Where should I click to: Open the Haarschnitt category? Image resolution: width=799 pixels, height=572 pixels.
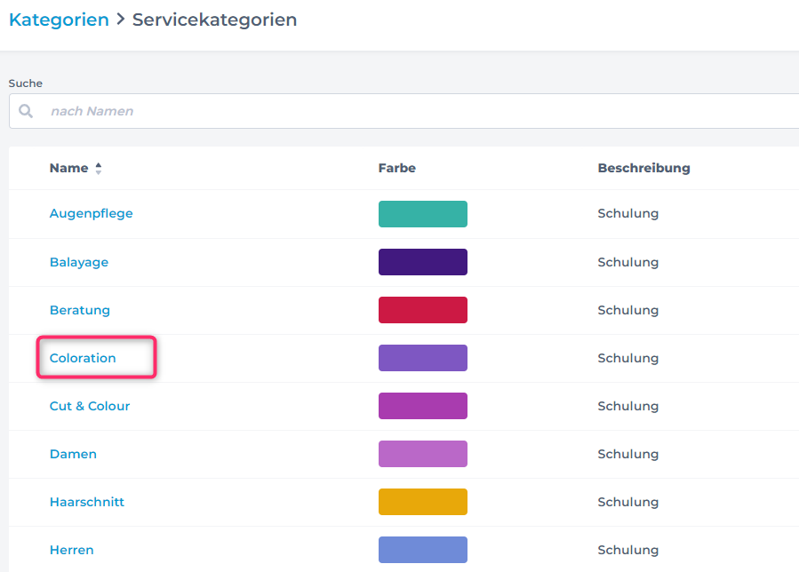tap(86, 502)
